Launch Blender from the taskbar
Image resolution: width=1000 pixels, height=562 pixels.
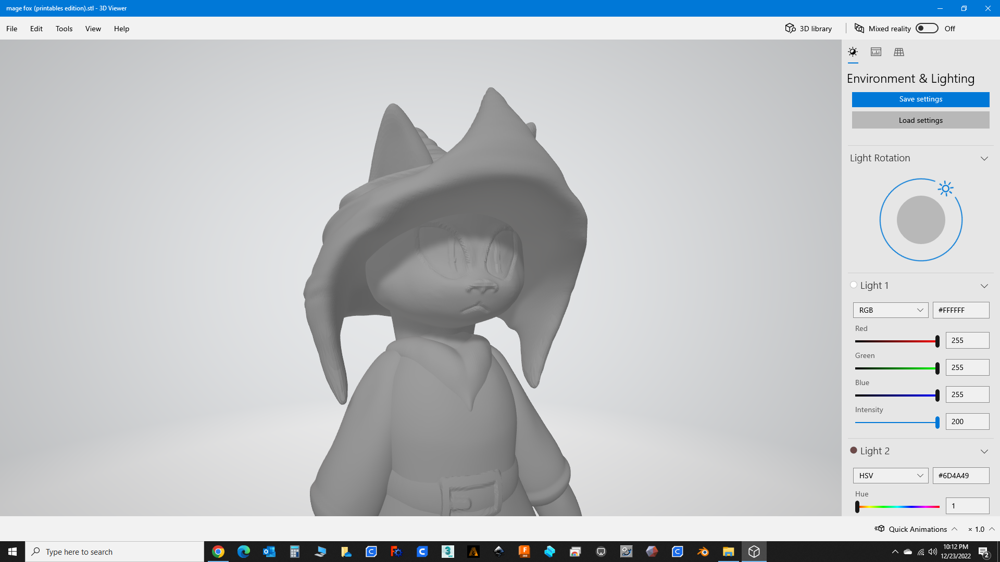coord(703,552)
